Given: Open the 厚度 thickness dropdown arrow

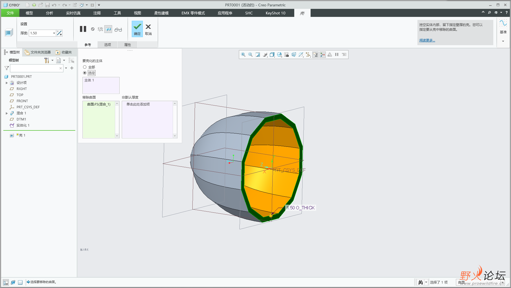Looking at the screenshot, I should tap(54, 33).
